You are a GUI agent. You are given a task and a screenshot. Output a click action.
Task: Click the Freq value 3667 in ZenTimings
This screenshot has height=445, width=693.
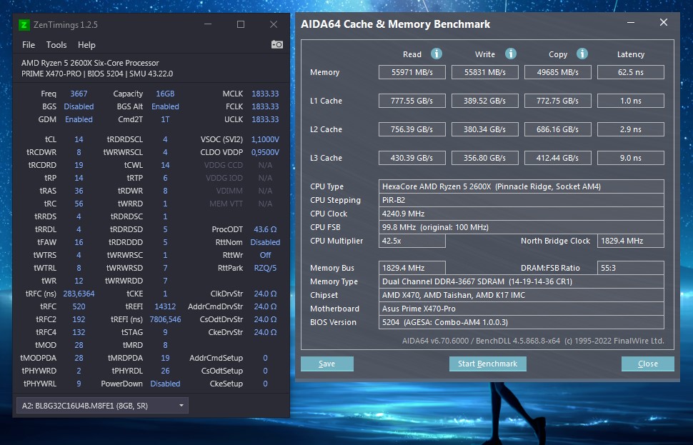point(79,94)
